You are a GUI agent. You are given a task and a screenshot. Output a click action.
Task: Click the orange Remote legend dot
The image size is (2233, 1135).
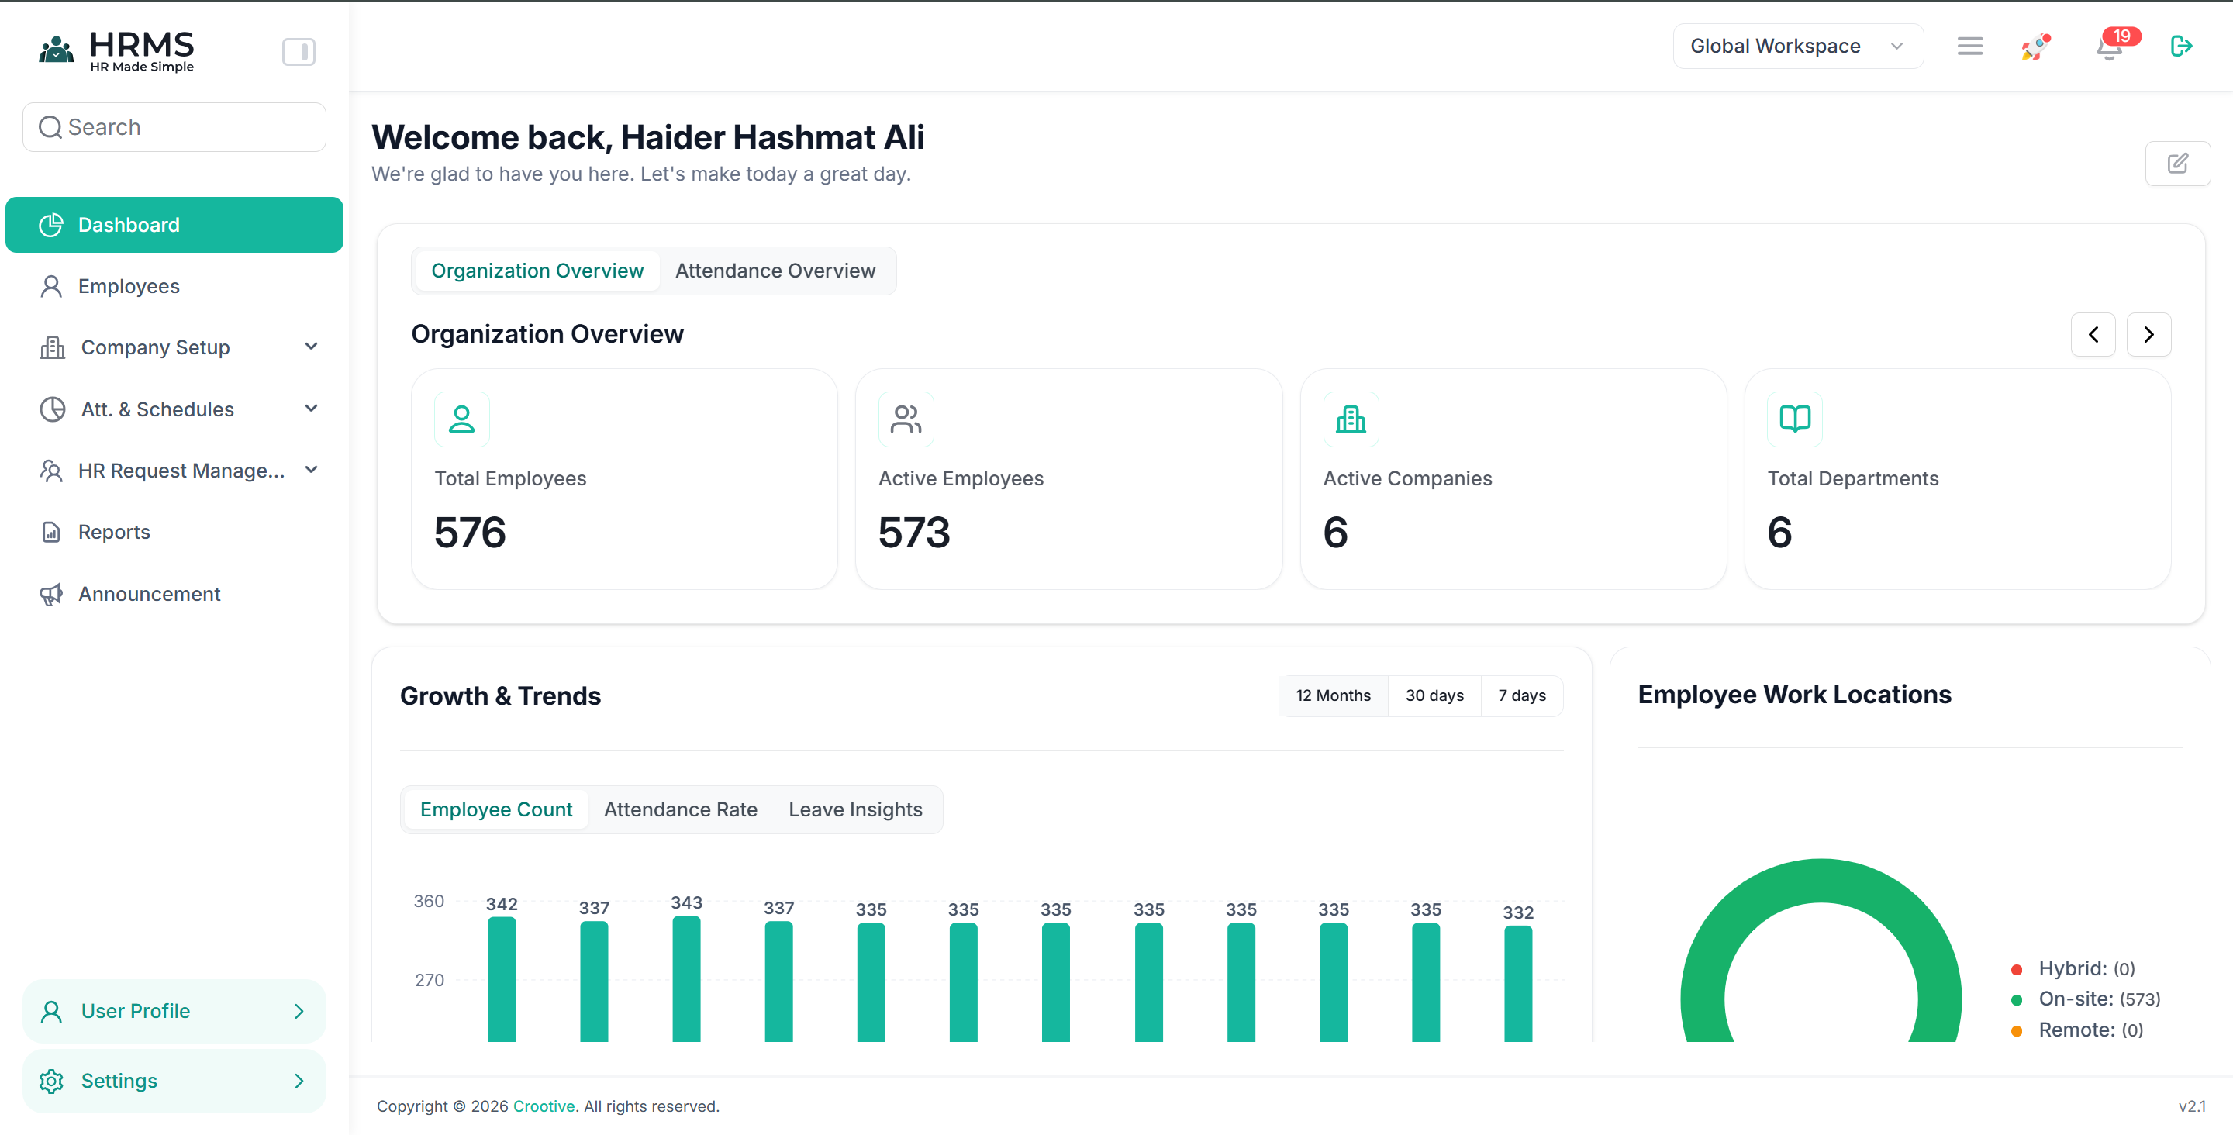click(2016, 1032)
